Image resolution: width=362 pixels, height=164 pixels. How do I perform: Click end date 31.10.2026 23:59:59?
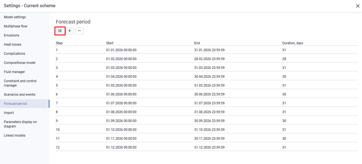pos(209,130)
